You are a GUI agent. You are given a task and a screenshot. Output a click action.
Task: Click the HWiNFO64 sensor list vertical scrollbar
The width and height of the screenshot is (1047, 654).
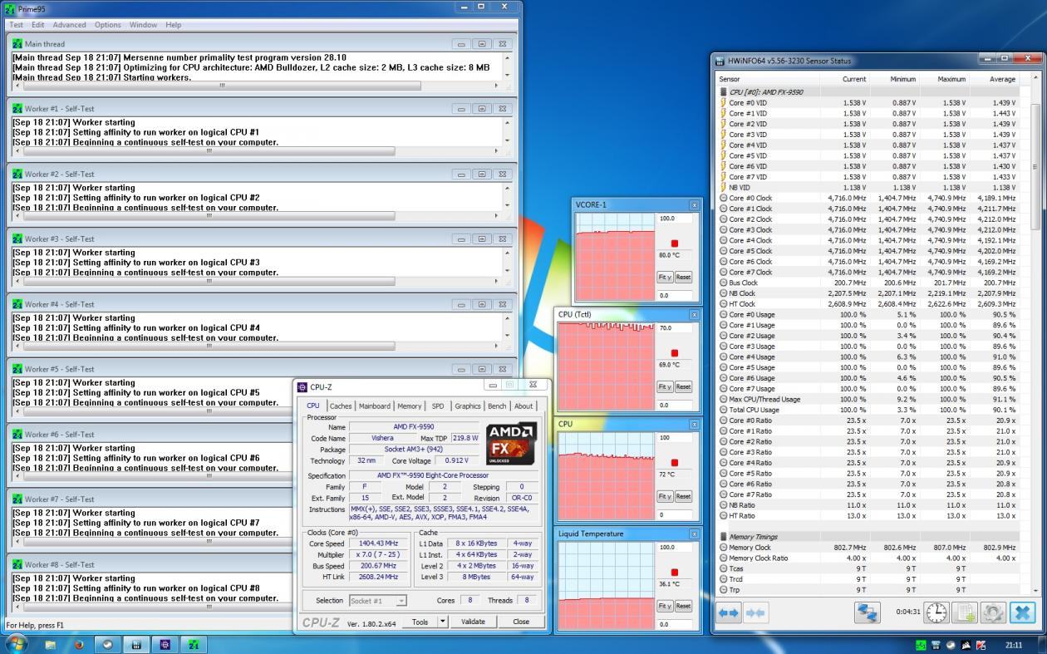[x=1035, y=332]
